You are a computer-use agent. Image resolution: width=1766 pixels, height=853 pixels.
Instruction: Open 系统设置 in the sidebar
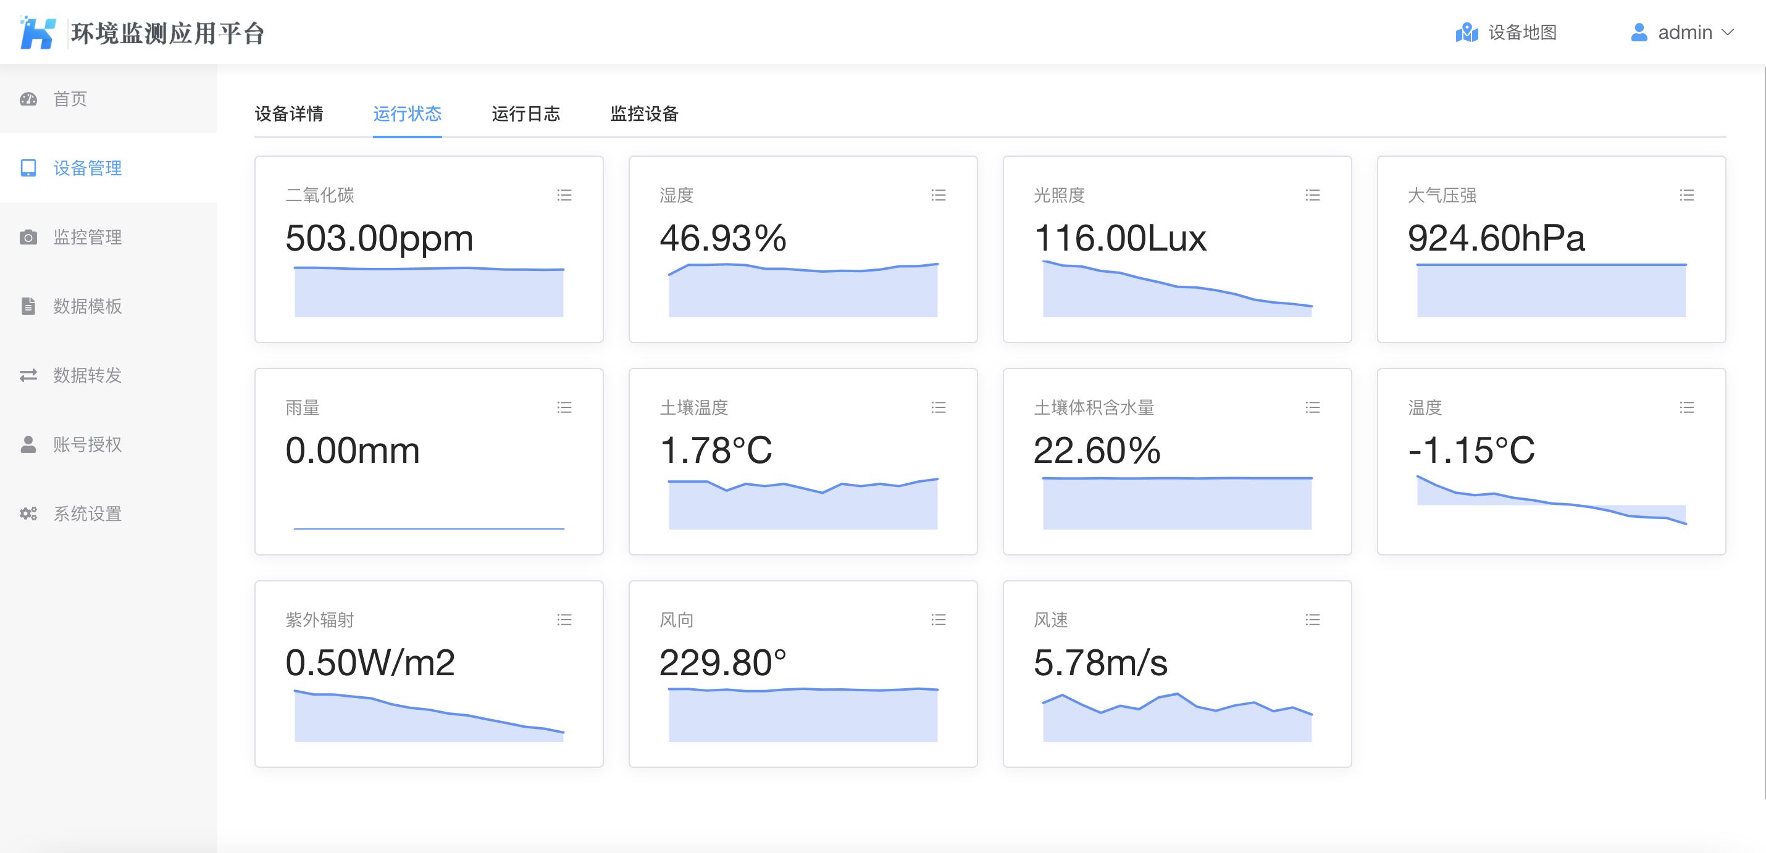[87, 514]
